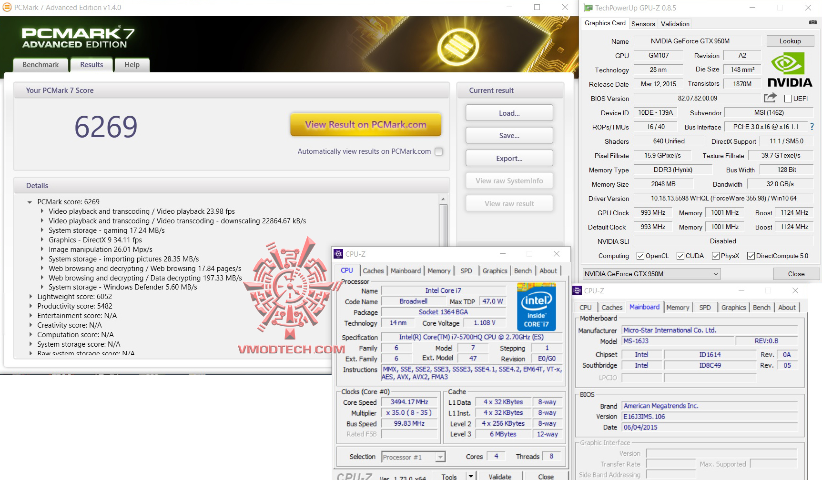This screenshot has width=822, height=480.
Task: Click the Close button in GPU-Z
Action: coord(796,274)
